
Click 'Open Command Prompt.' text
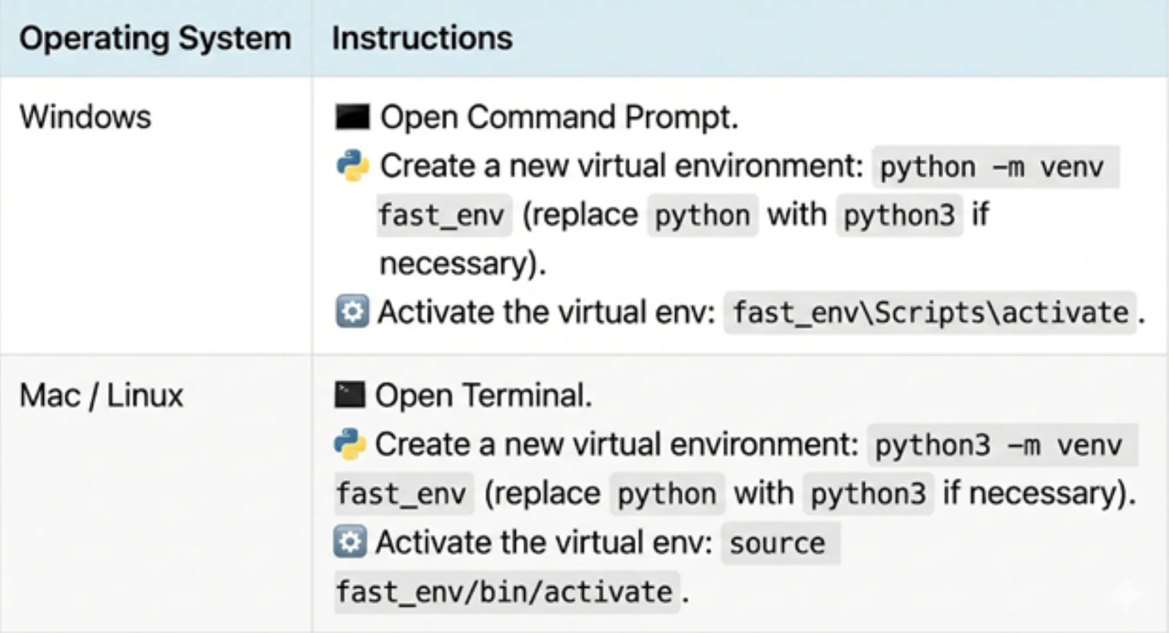559,117
